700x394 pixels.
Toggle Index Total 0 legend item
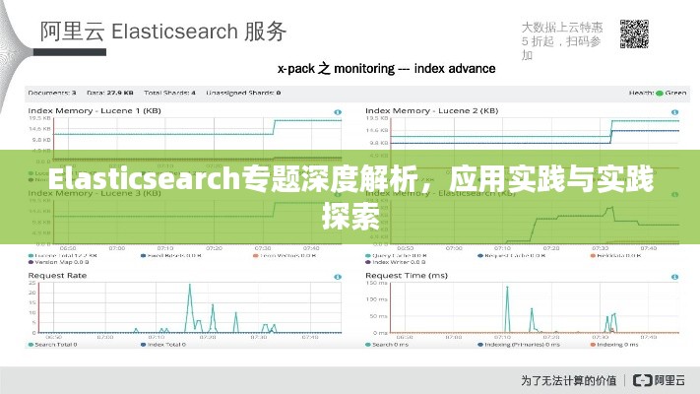(x=163, y=345)
